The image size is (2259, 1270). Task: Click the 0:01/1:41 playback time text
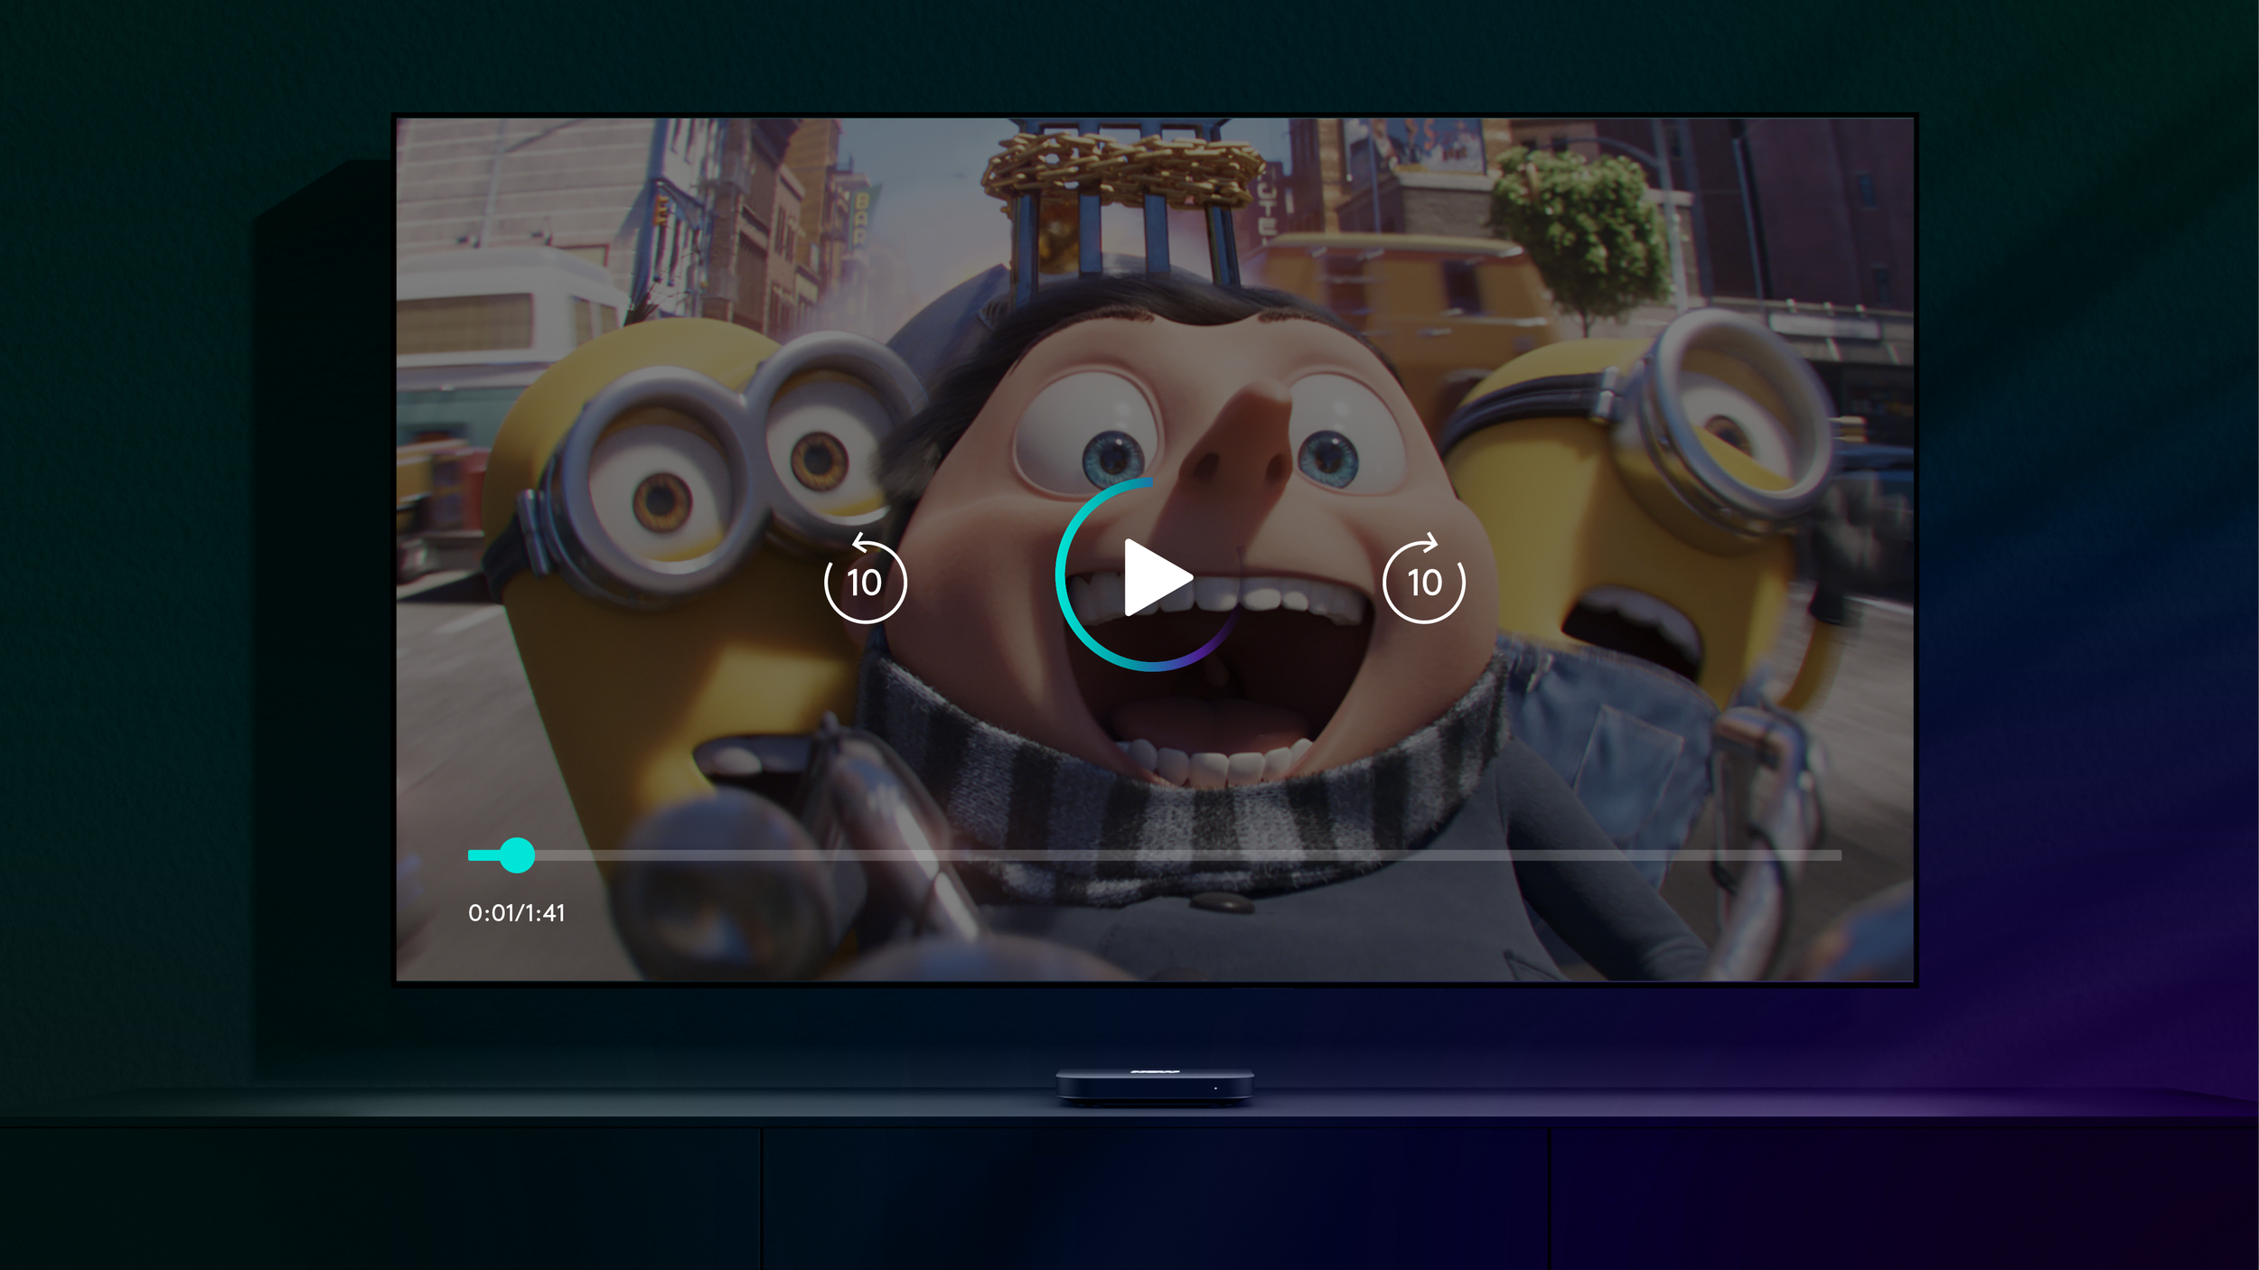[x=516, y=913]
